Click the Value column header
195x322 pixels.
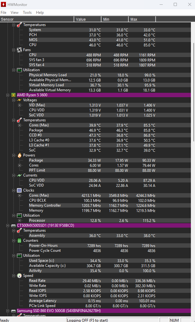[88, 19]
